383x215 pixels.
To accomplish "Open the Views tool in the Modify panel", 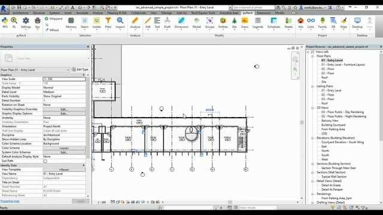I will coord(245,23).
